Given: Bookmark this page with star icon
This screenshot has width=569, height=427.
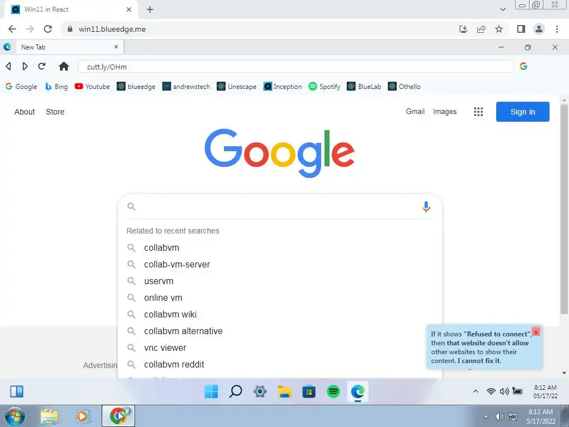Looking at the screenshot, I should pyautogui.click(x=499, y=29).
